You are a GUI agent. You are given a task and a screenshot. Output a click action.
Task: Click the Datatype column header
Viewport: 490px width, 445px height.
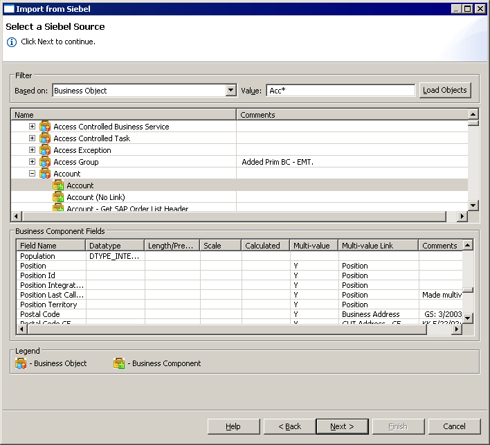115,246
